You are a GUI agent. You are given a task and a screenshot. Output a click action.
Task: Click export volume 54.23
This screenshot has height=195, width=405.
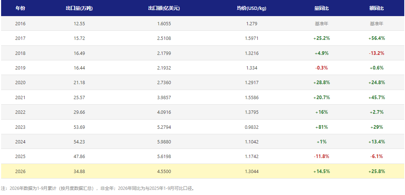pyautogui.click(x=79, y=142)
